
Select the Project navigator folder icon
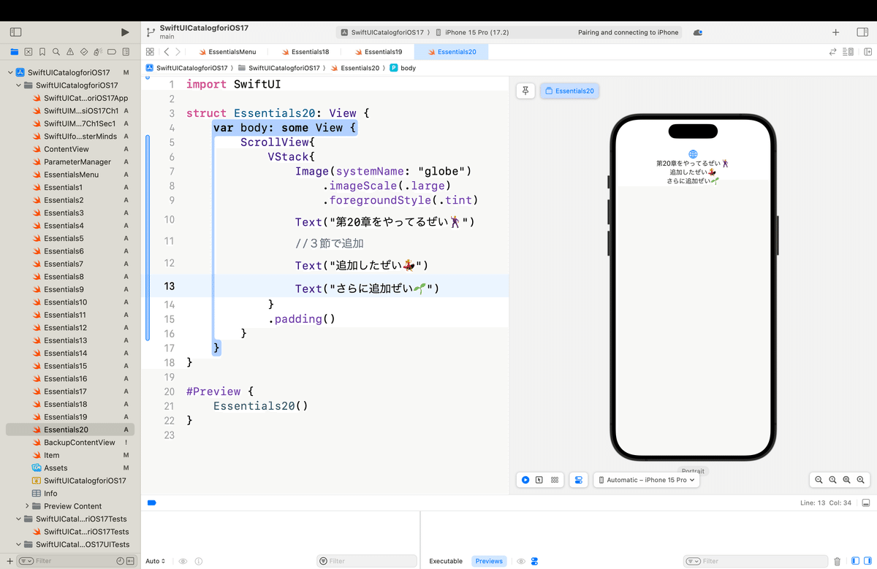[x=14, y=52]
